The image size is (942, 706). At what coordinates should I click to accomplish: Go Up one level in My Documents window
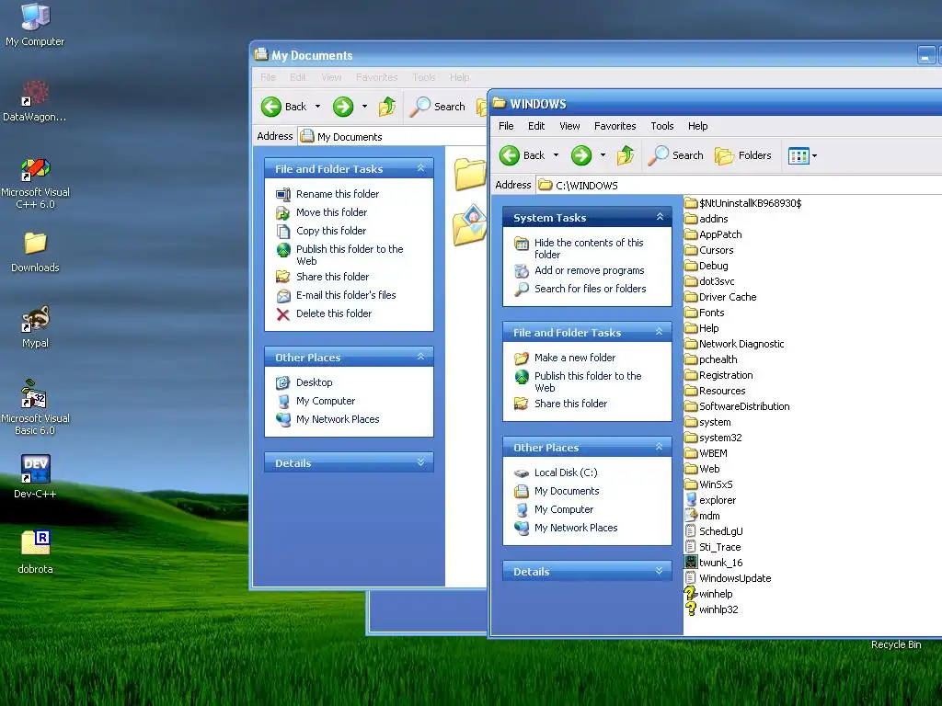387,107
